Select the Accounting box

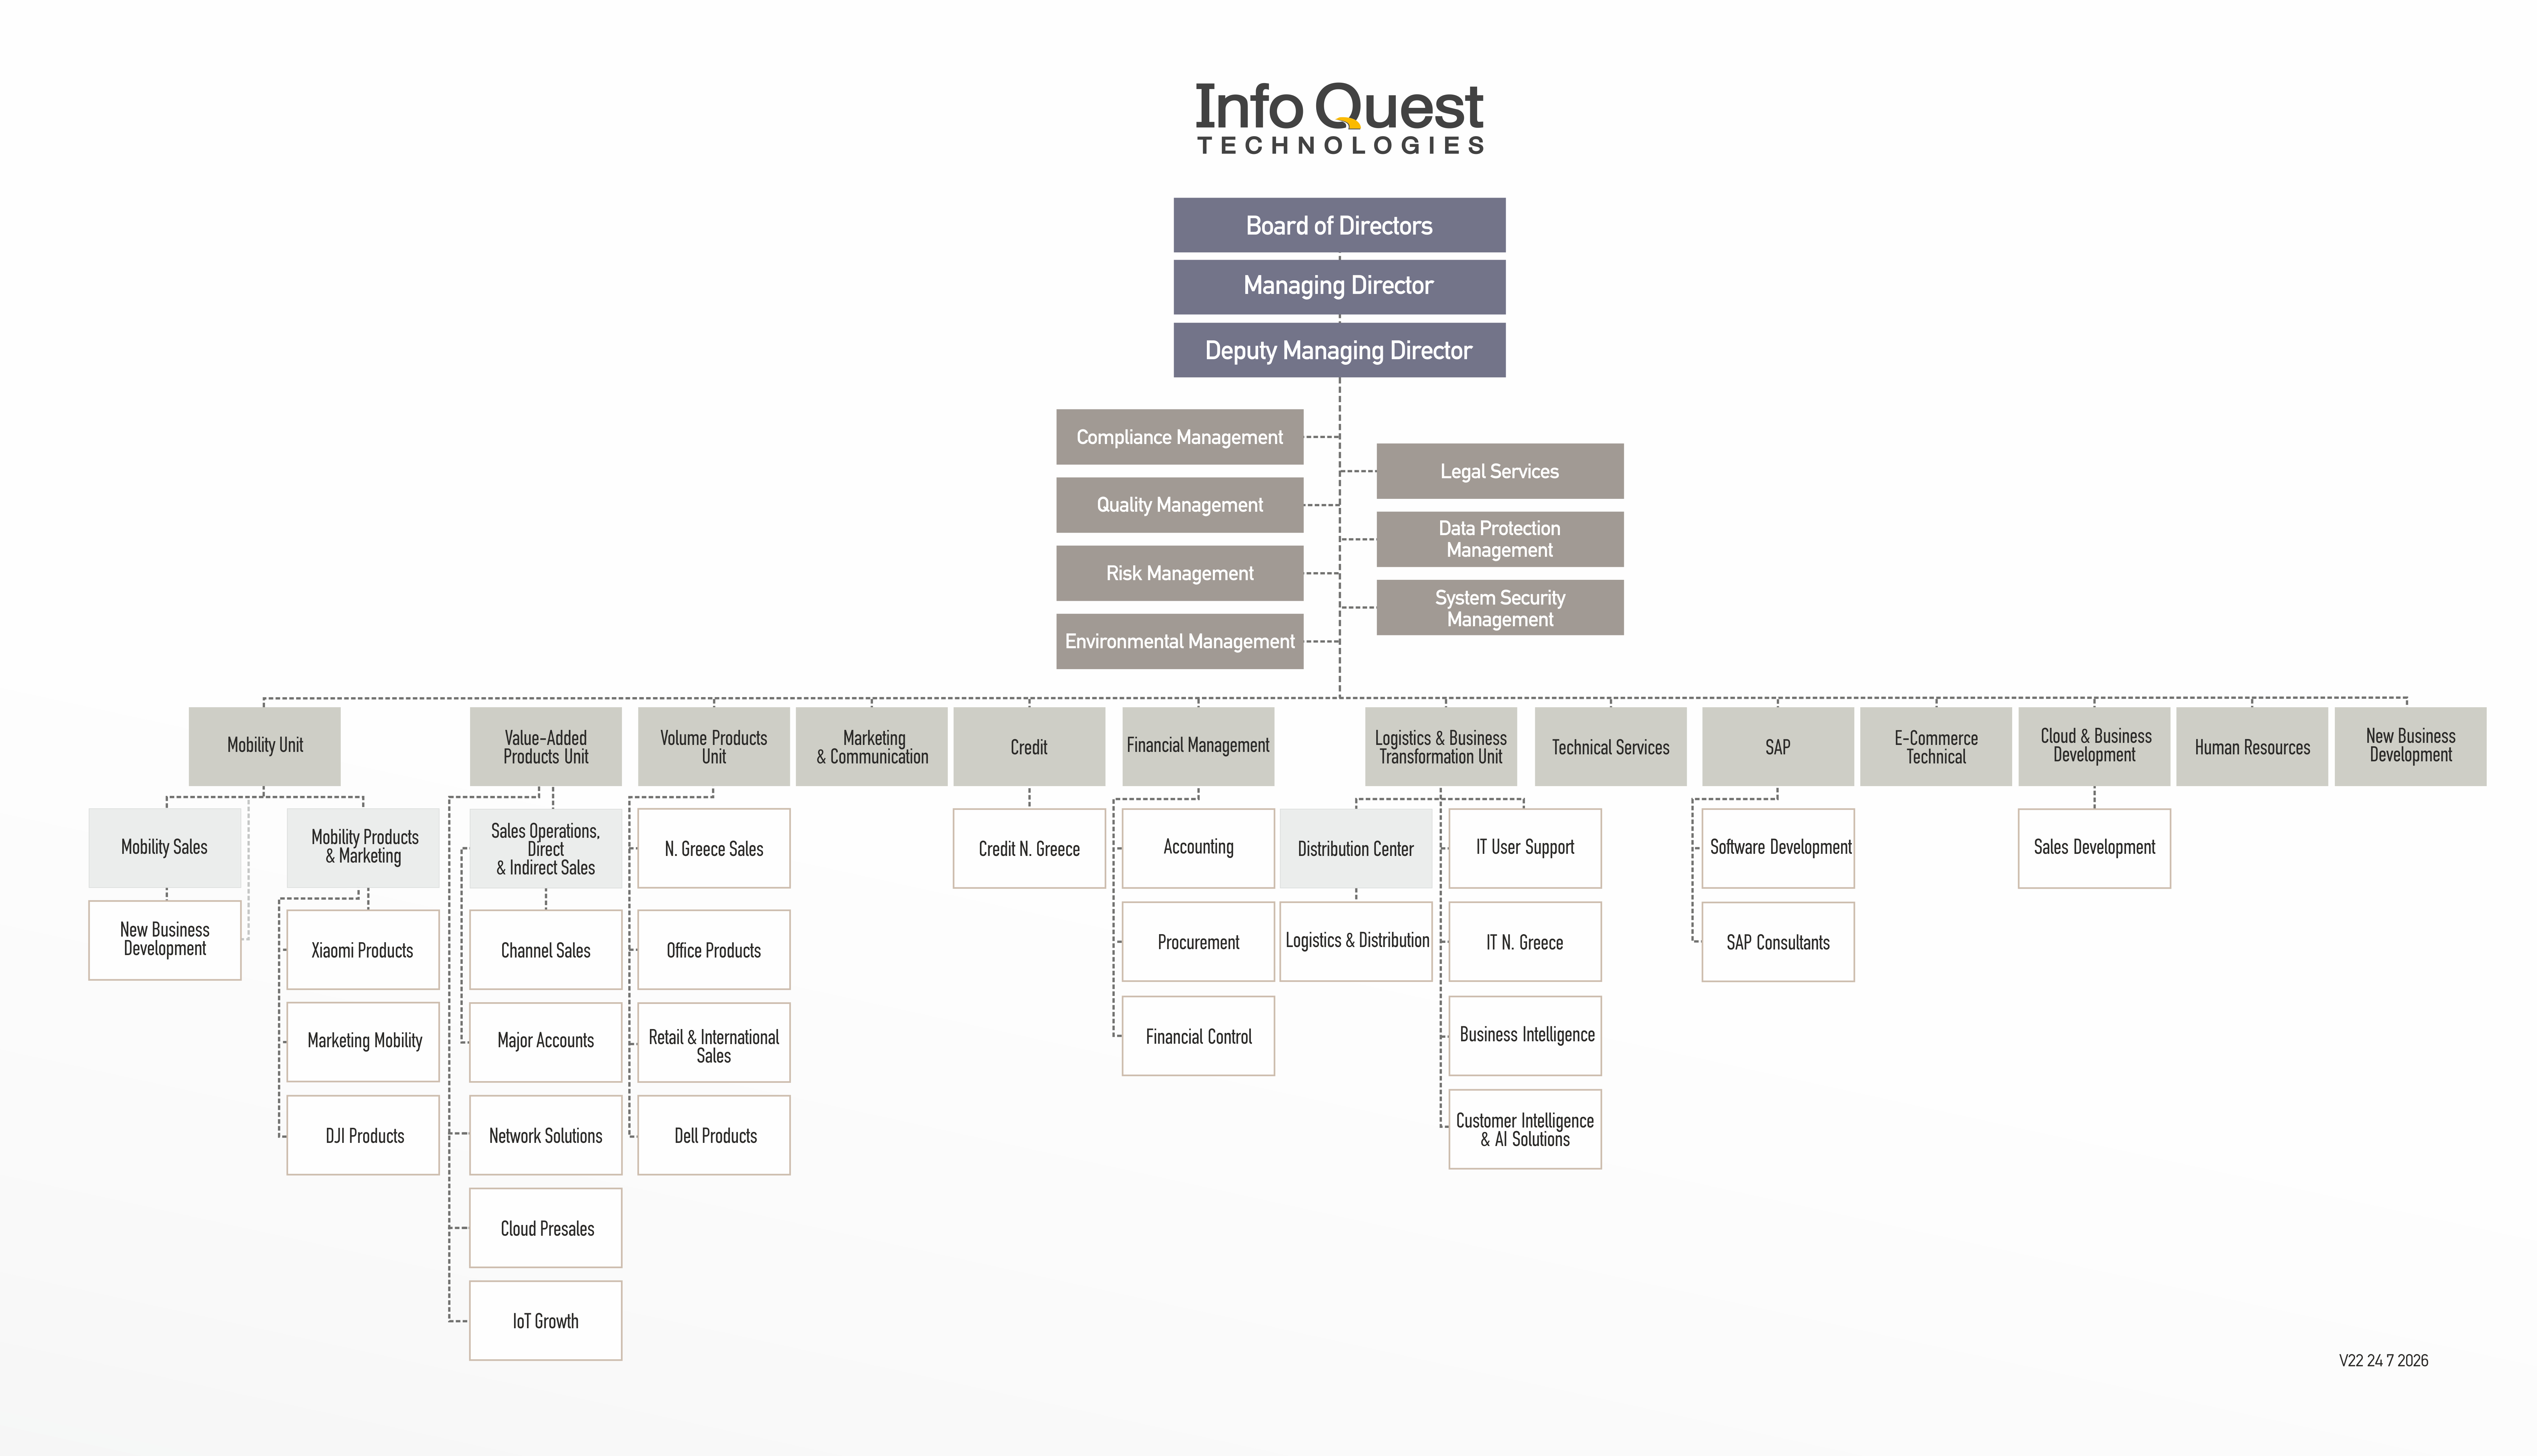(x=1198, y=848)
